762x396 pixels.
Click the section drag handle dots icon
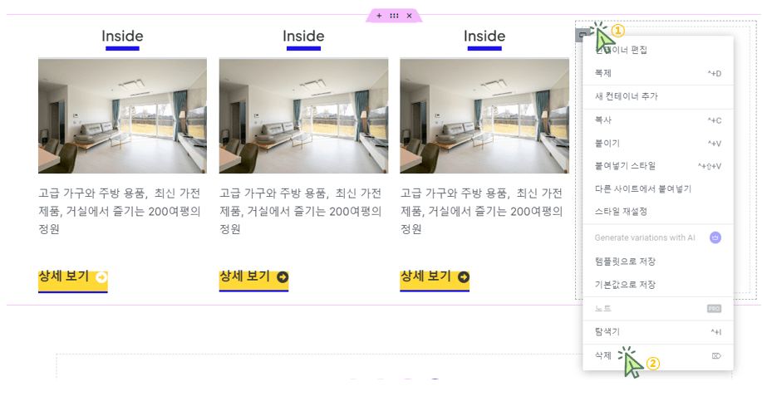point(394,16)
